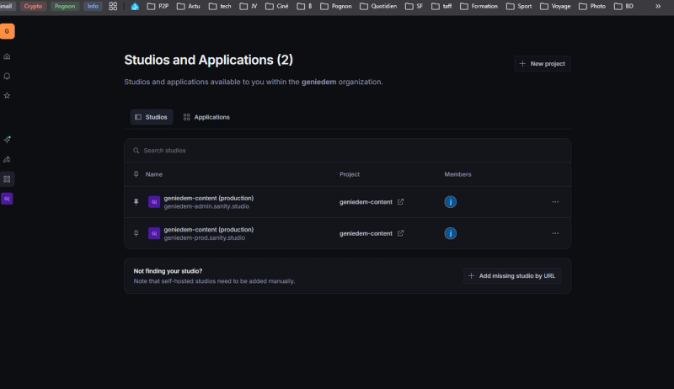Expand the tech bookmark folder
The width and height of the screenshot is (674, 389).
220,6
